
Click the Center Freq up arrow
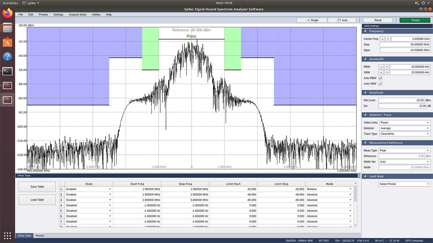(382, 39)
